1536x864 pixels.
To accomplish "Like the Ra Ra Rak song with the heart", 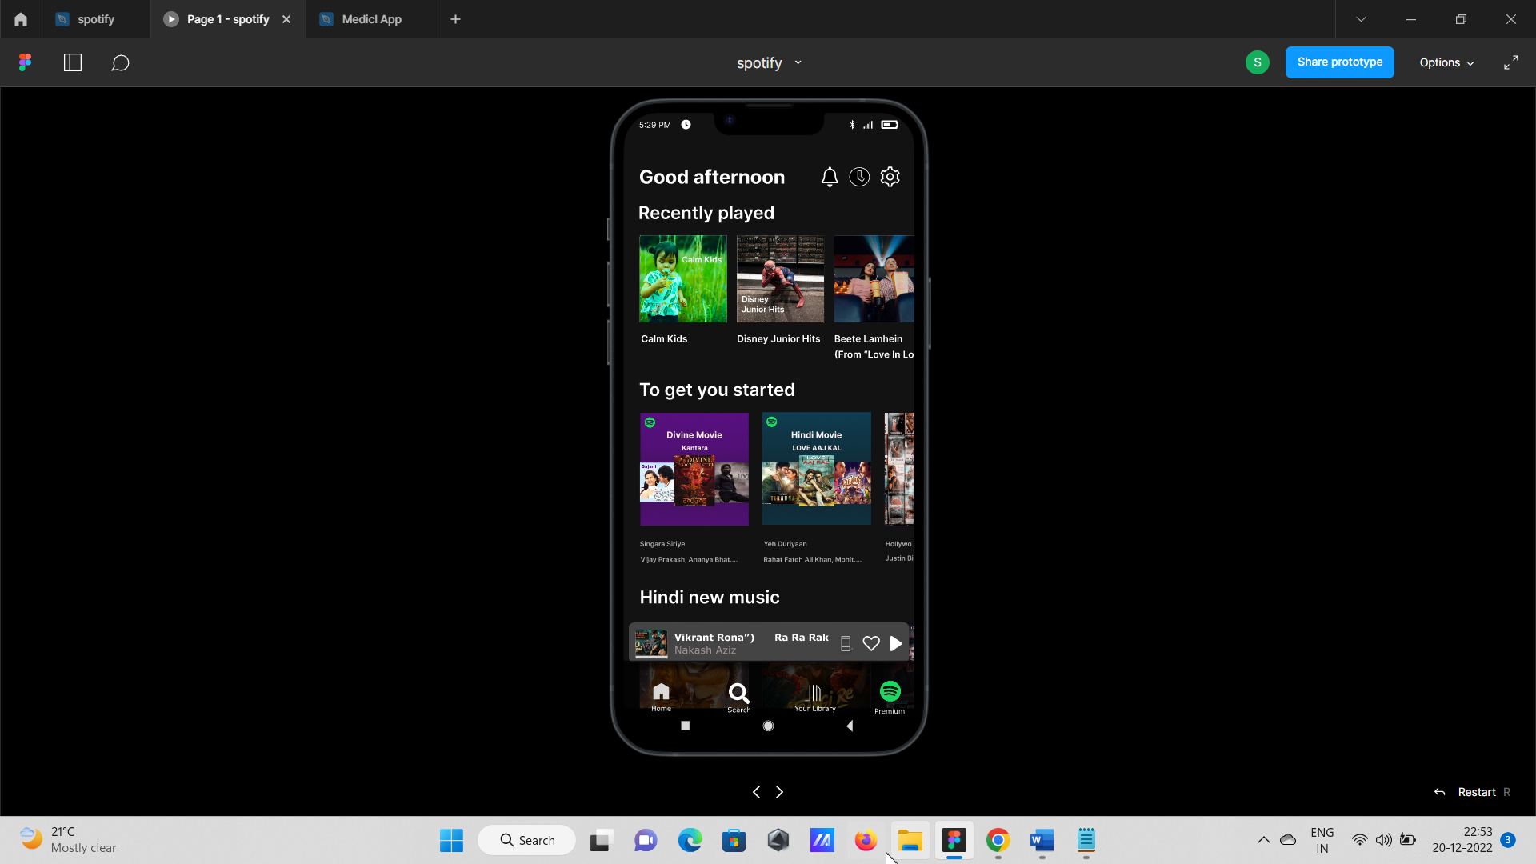I will pyautogui.click(x=870, y=643).
